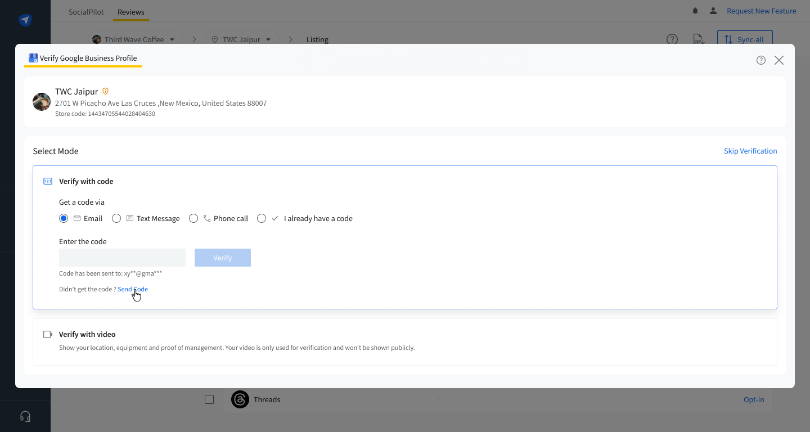Click the shield warning icon beside TWC Jaipur

click(105, 91)
